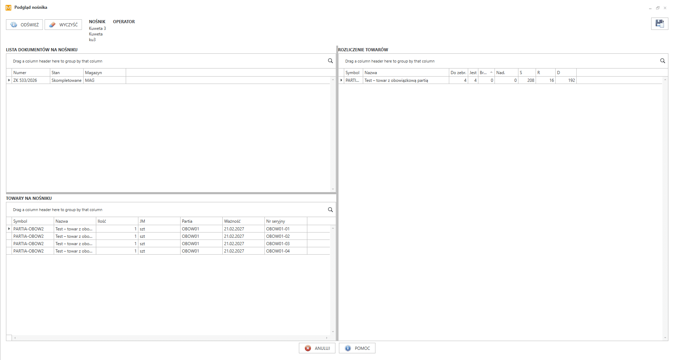
Task: Click the Podgląd nośnika app icon in title bar
Action: (8, 7)
